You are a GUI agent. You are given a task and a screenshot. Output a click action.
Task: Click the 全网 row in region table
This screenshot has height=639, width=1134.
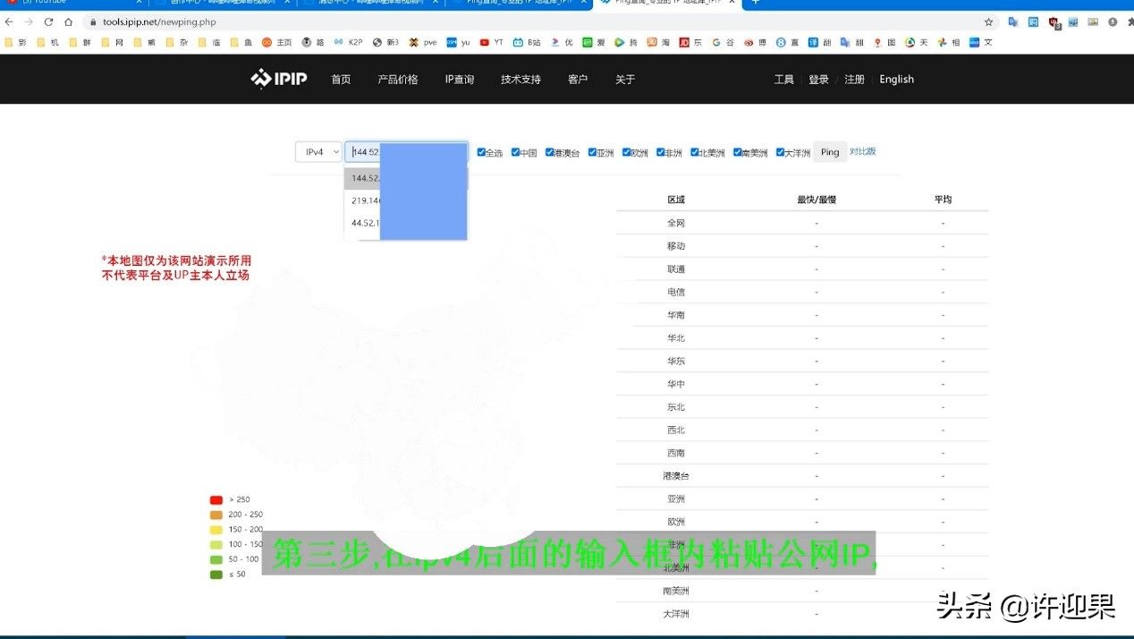click(802, 223)
